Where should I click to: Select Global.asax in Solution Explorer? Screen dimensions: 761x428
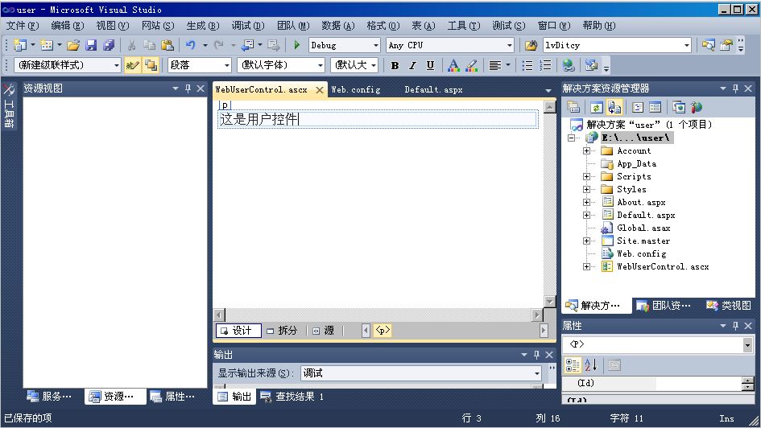pyautogui.click(x=643, y=228)
